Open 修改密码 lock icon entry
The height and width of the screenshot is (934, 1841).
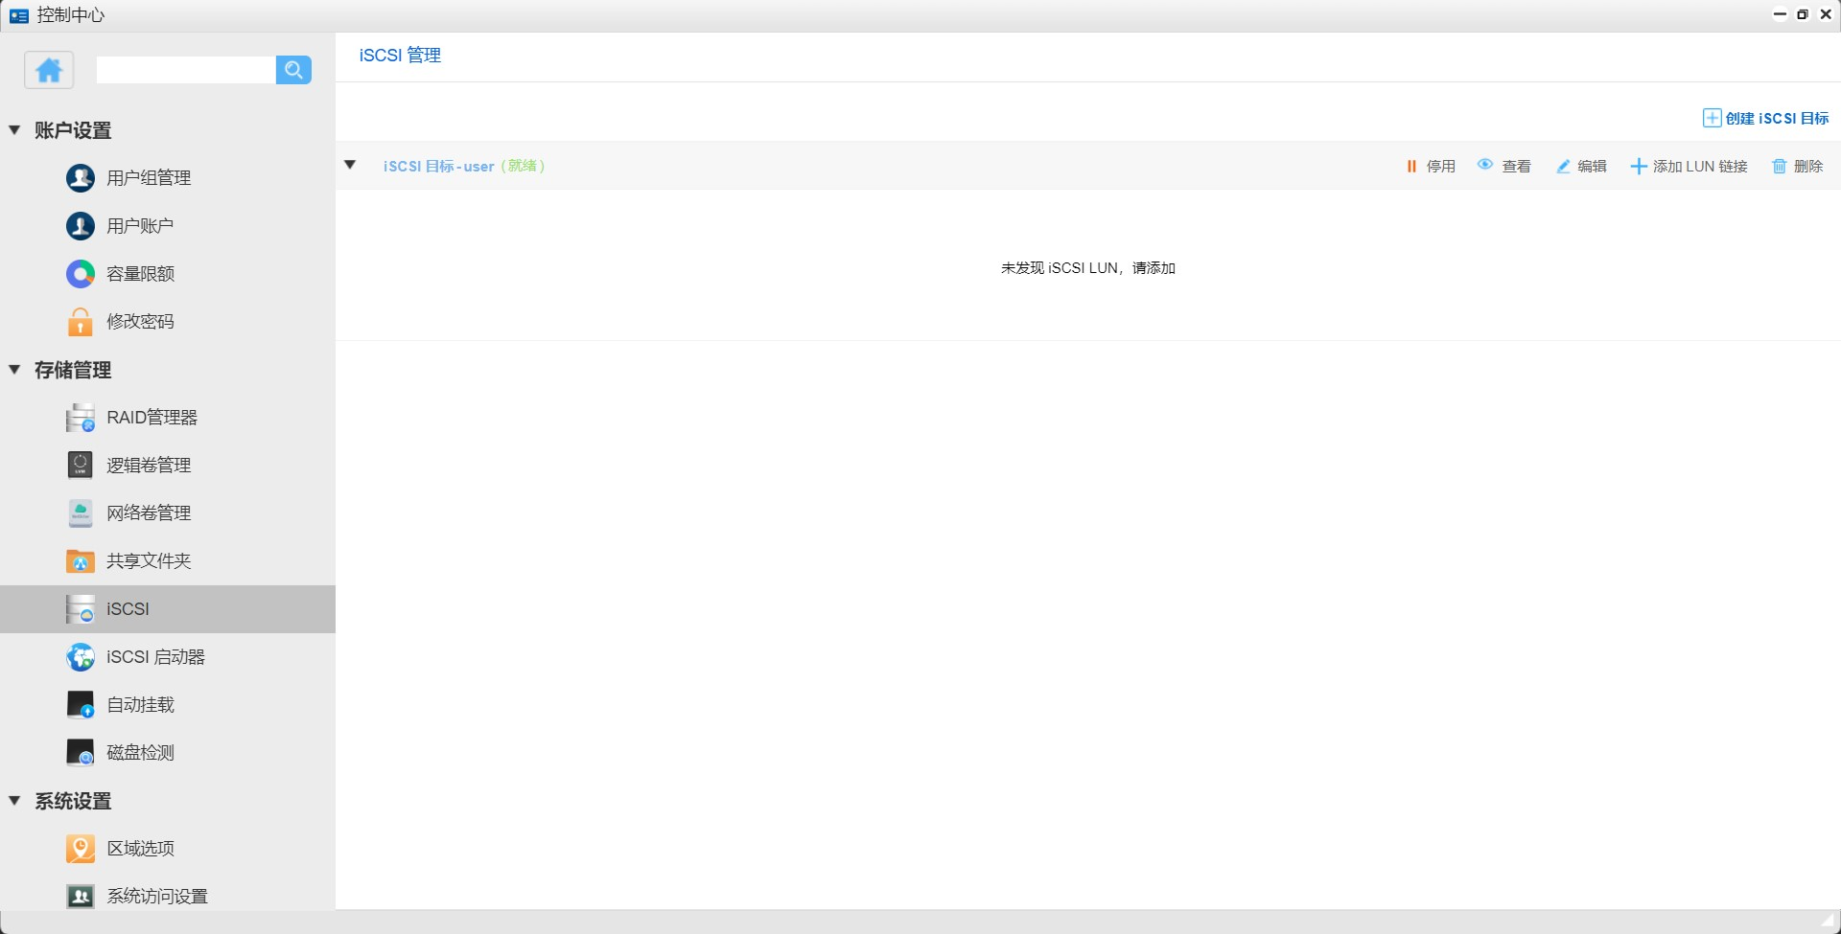tap(140, 322)
